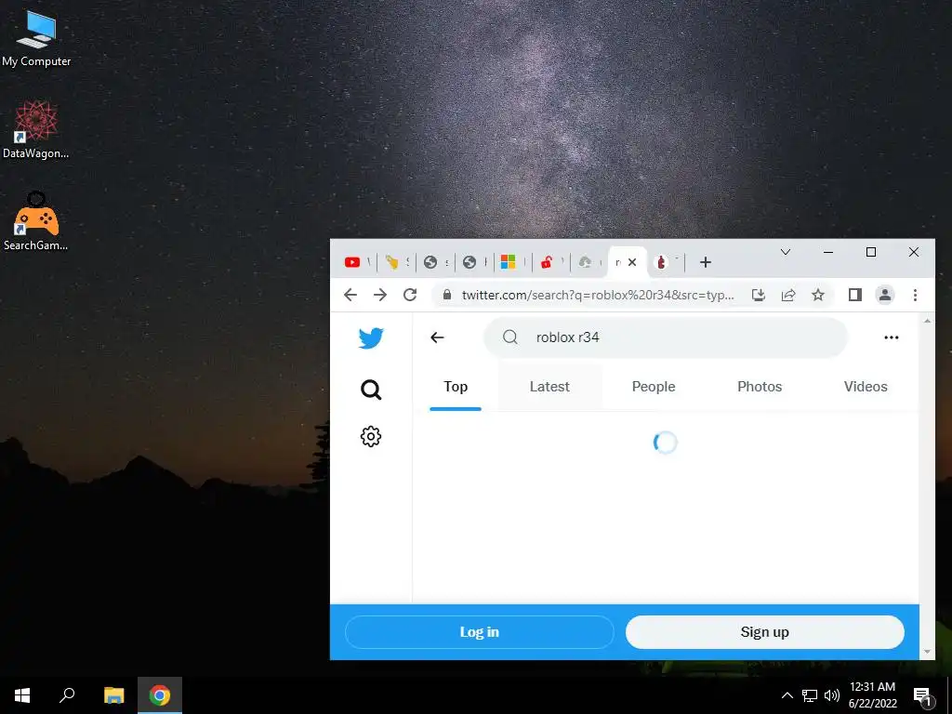Switch to the People tab
Viewport: 952px width, 714px height.
(654, 387)
